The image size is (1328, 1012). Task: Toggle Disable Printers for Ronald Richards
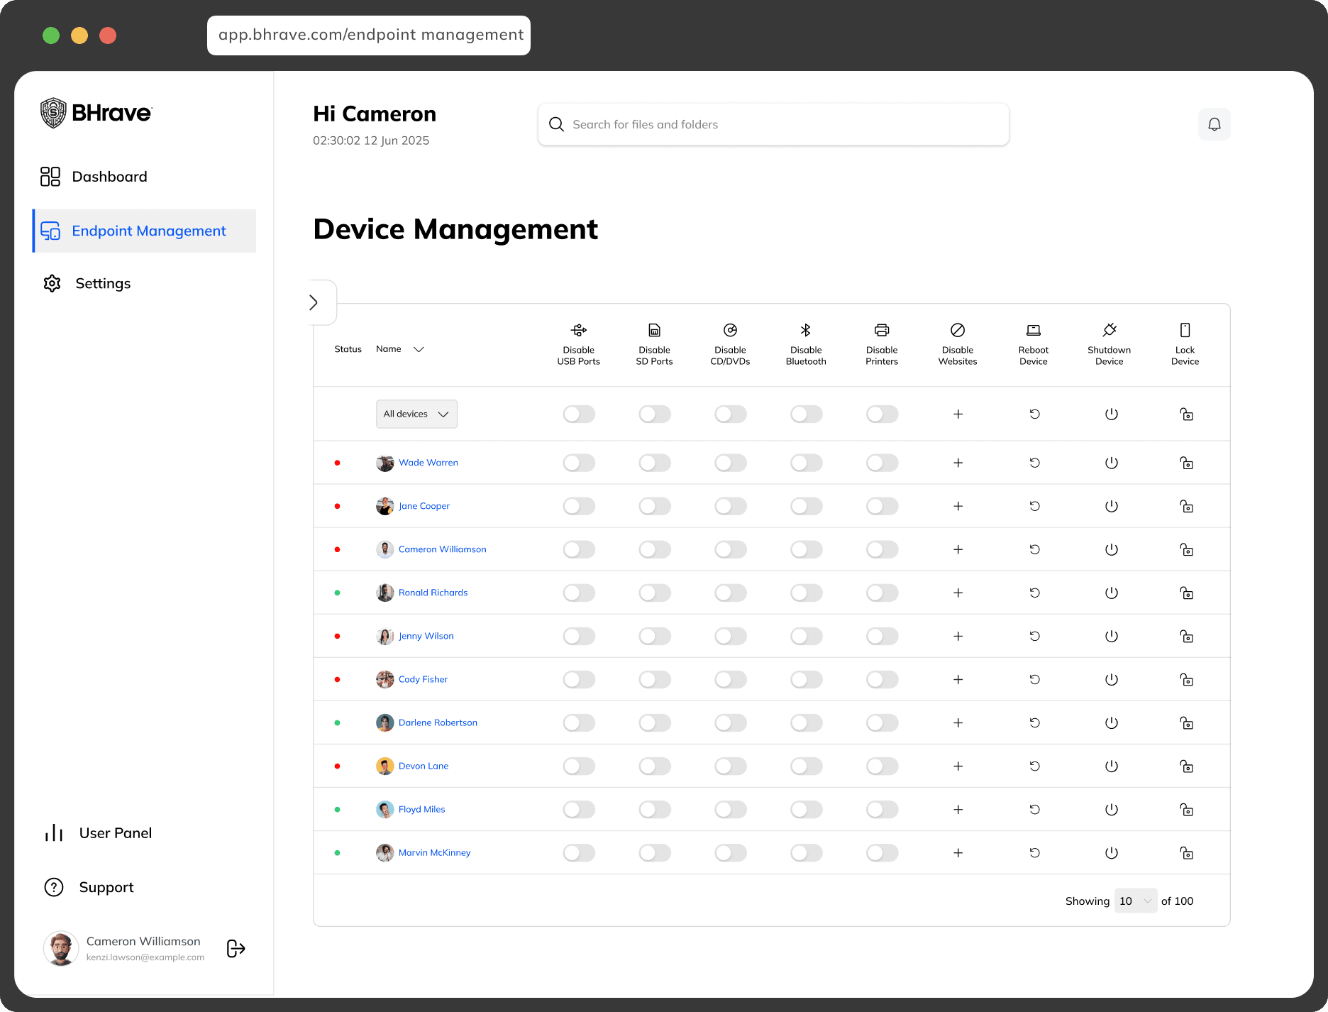[882, 593]
